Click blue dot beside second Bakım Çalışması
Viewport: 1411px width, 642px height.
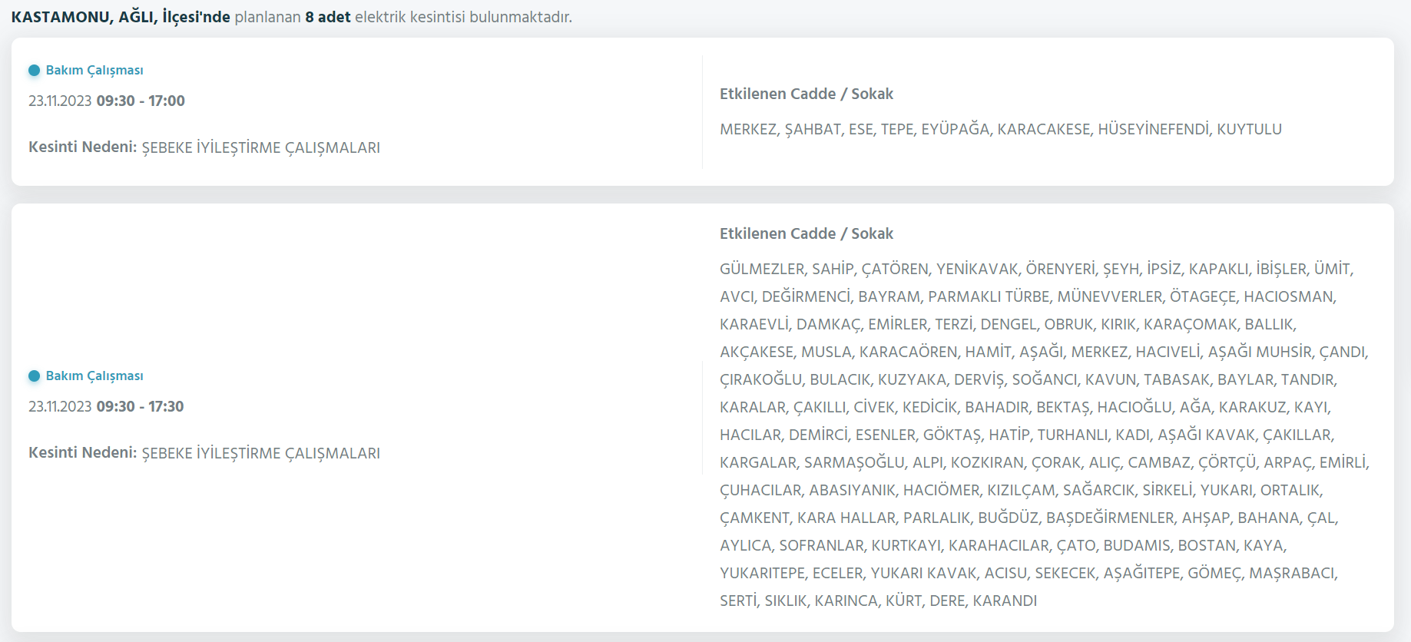34,376
